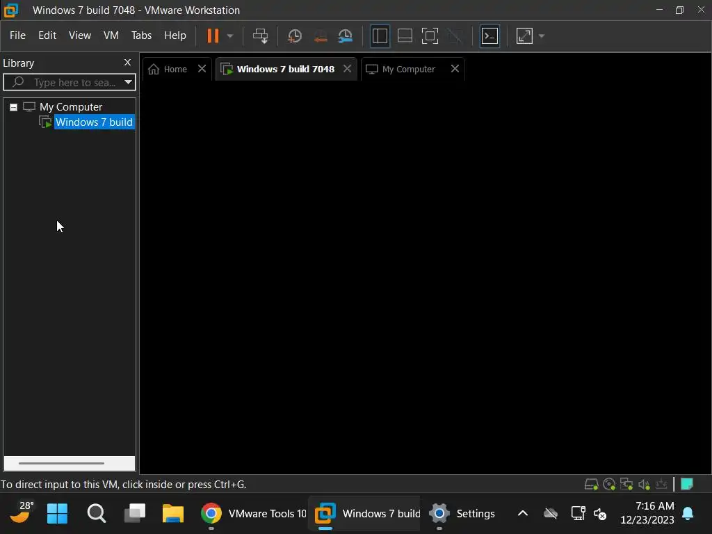Viewport: 712px width, 534px height.
Task: Click the stretch guest display icon
Action: (524, 36)
